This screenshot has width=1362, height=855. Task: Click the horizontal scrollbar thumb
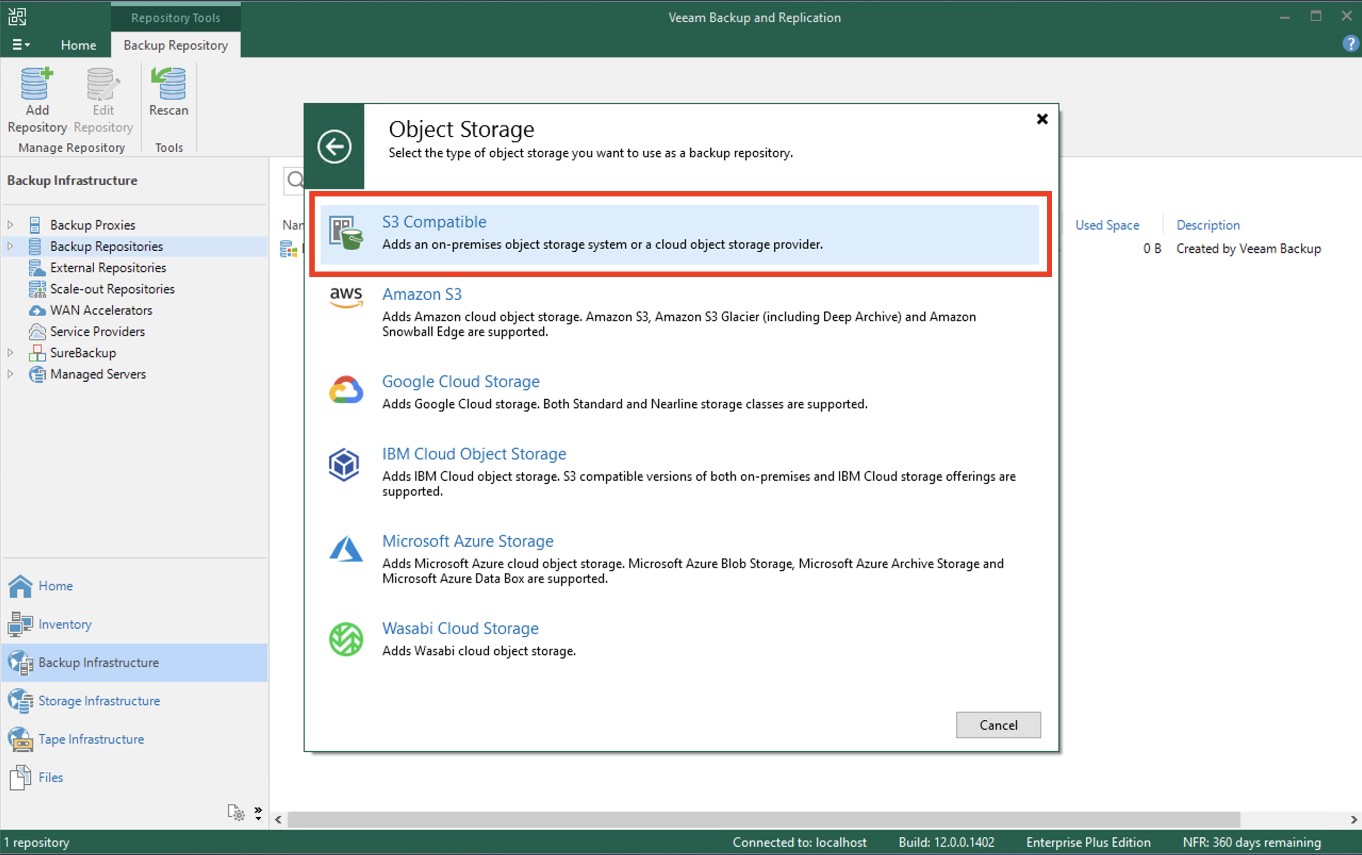pos(764,819)
